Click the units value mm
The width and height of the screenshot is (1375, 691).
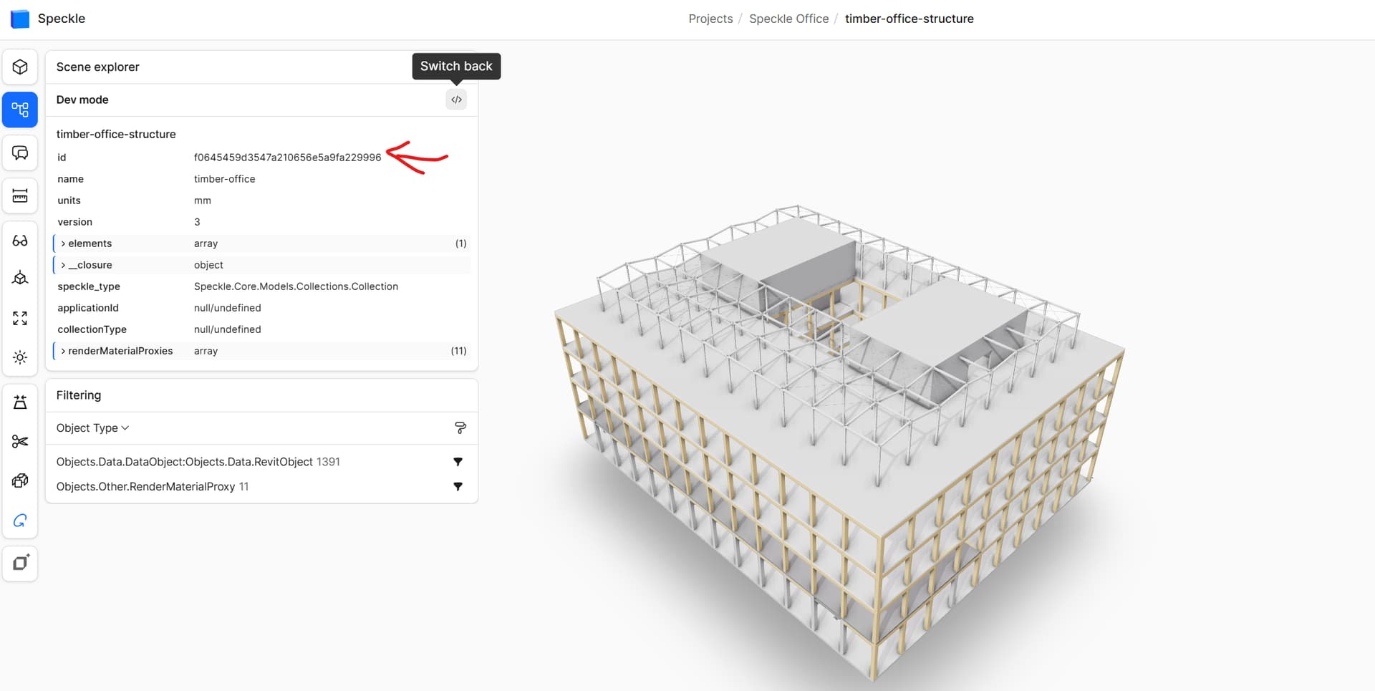point(202,200)
